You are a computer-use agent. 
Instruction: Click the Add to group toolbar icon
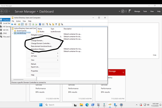pos(62,24)
